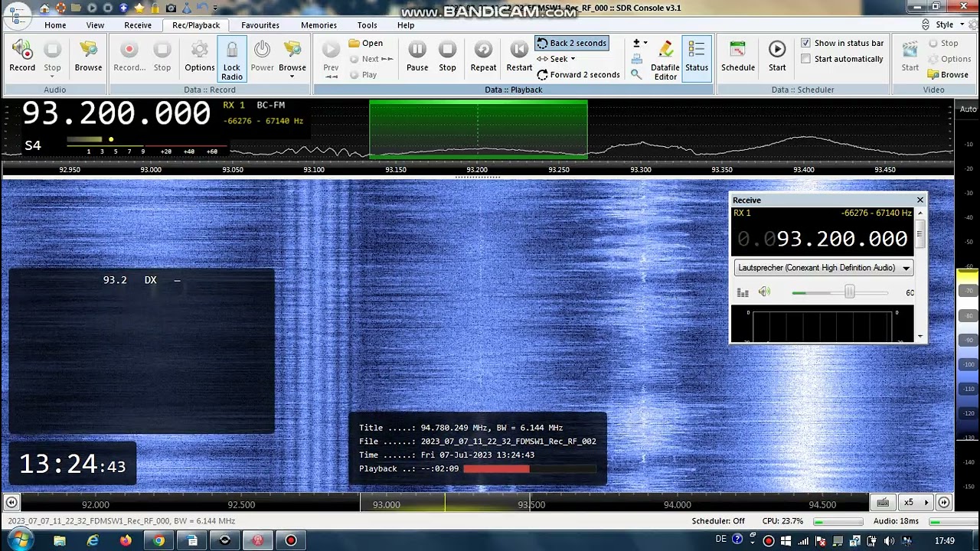Switch to the Receive ribbon tab
The width and height of the screenshot is (980, 551).
[x=138, y=25]
